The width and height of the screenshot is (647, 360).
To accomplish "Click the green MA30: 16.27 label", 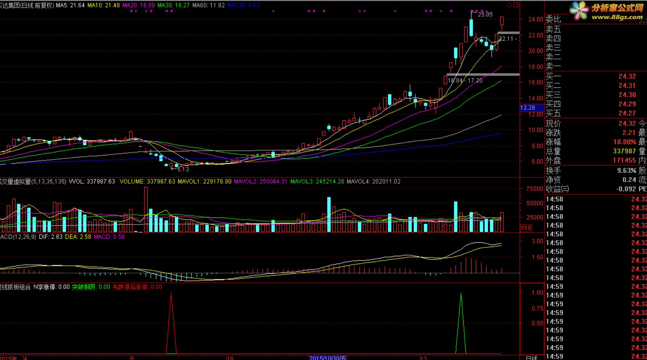I will pos(174,5).
